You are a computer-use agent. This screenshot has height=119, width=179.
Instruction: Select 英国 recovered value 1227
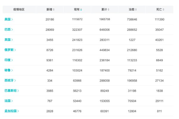coord(132,40)
